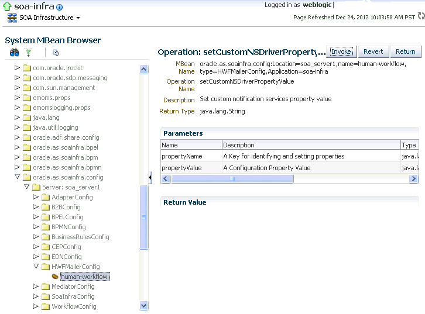Open the SOA Infrastructure dropdown menu
The image size is (425, 314).
pyautogui.click(x=78, y=18)
